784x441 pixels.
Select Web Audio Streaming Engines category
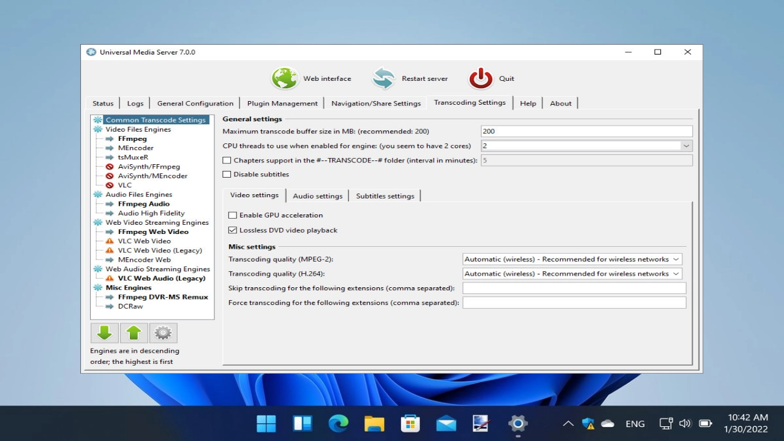(157, 269)
